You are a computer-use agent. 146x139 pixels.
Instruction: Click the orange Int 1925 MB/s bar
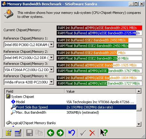(99, 65)
